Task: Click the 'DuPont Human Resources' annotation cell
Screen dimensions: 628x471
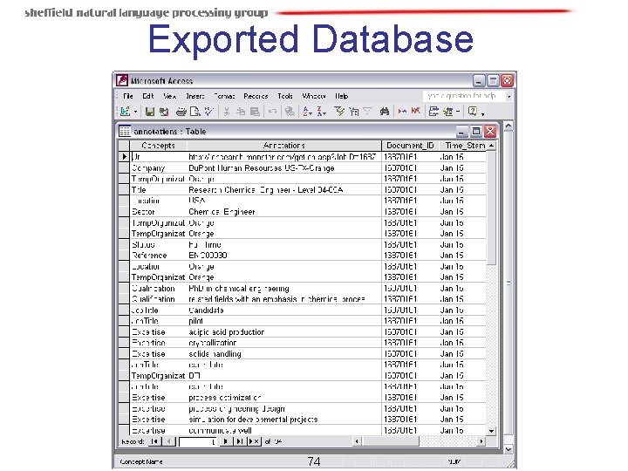Action: click(284, 167)
